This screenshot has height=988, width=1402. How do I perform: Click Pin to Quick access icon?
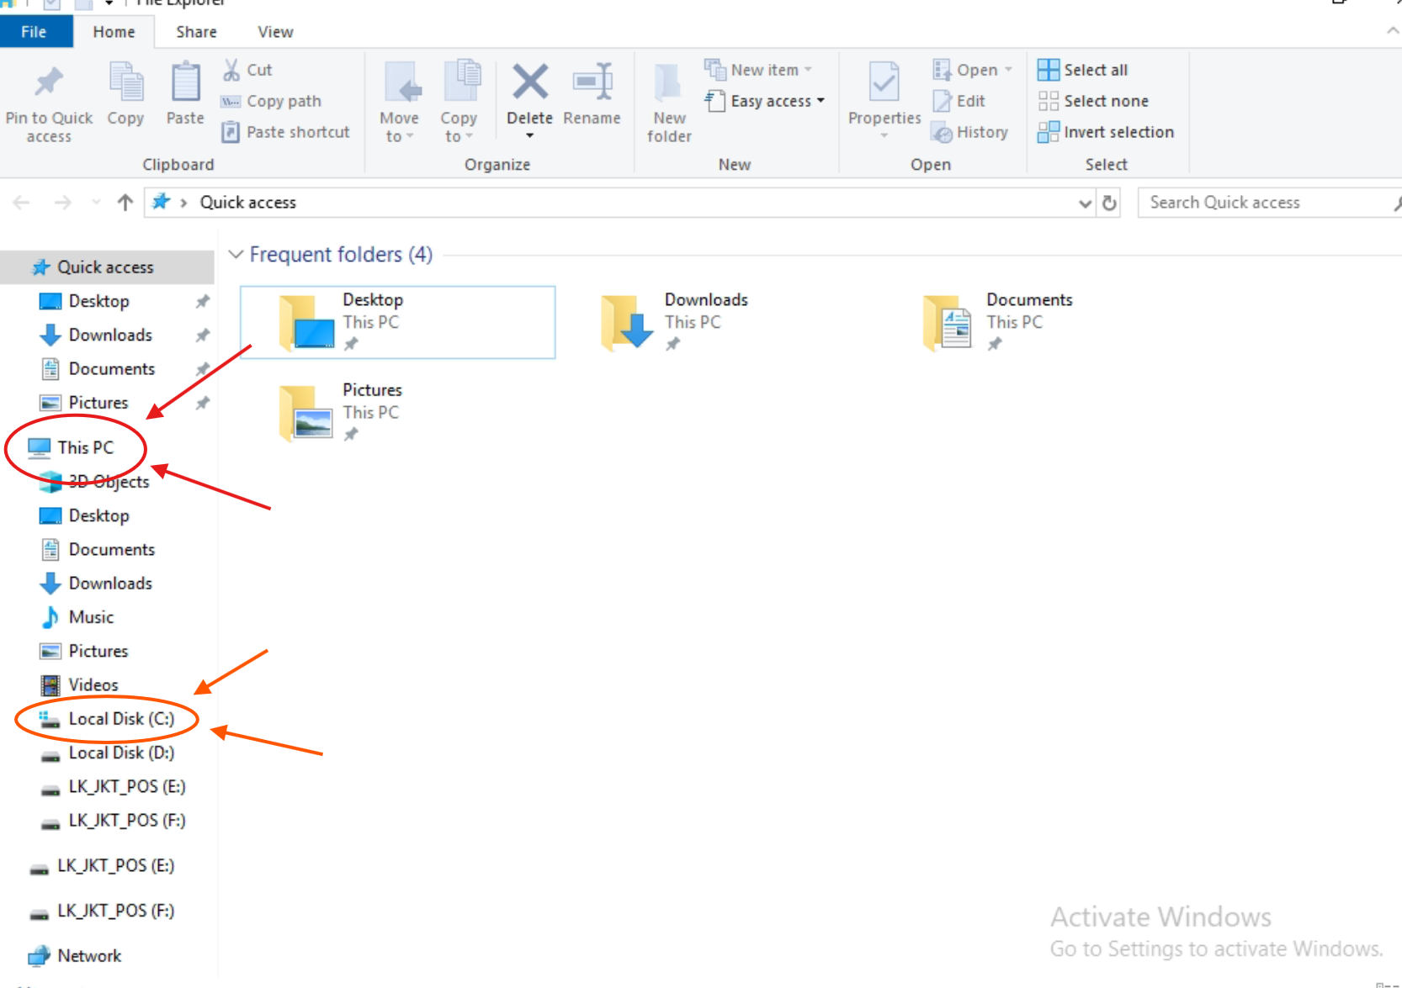pyautogui.click(x=49, y=82)
